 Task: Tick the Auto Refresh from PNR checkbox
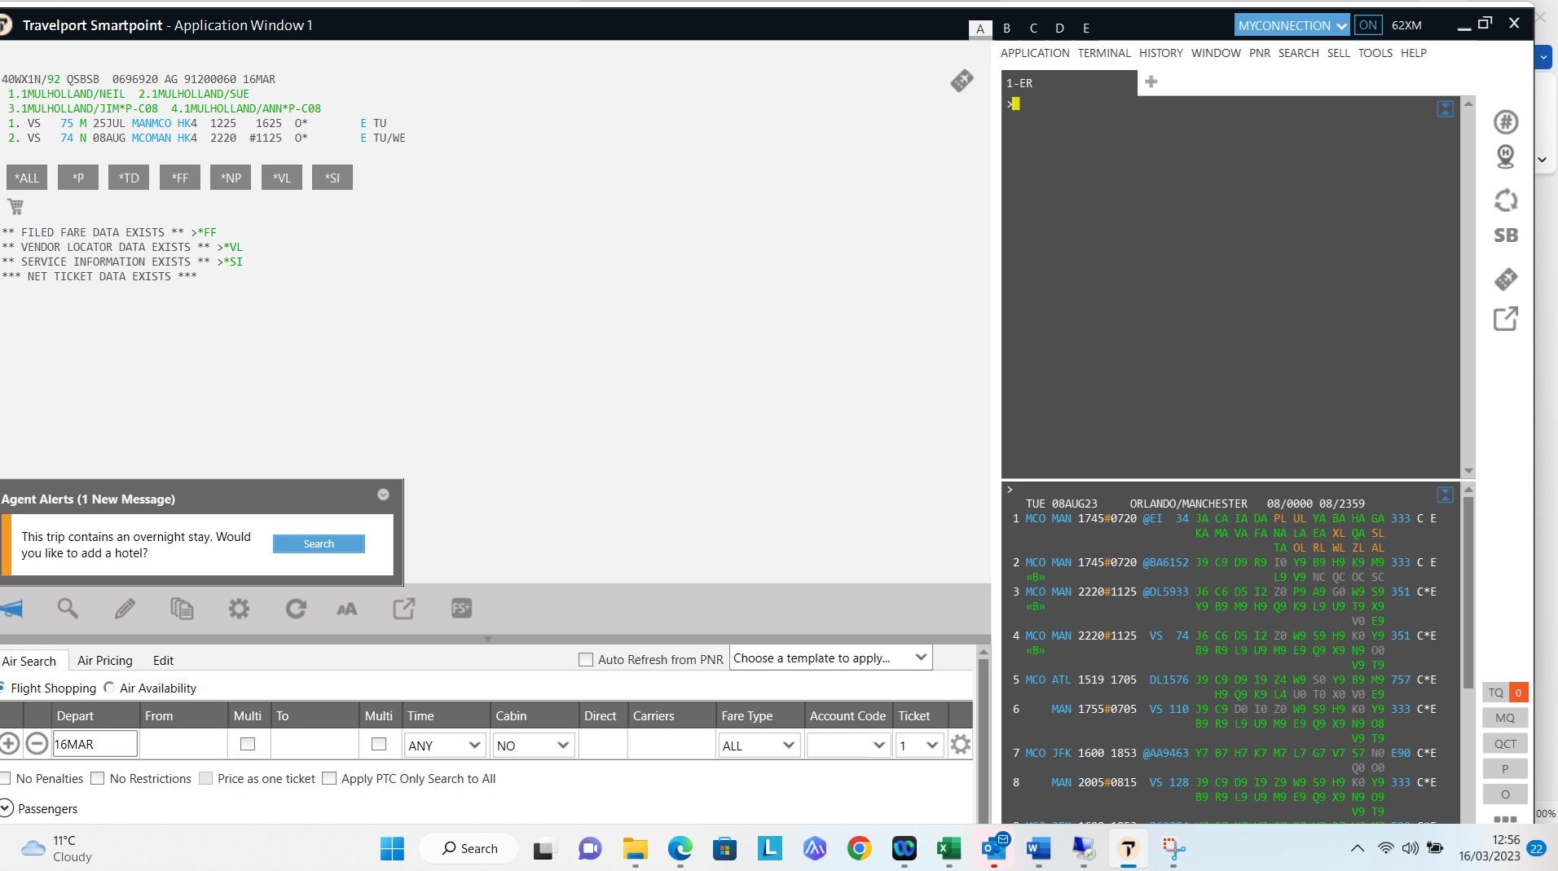click(x=585, y=659)
